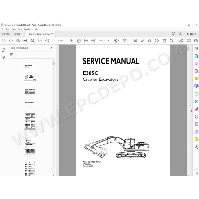Open the File menu

point(2,29)
